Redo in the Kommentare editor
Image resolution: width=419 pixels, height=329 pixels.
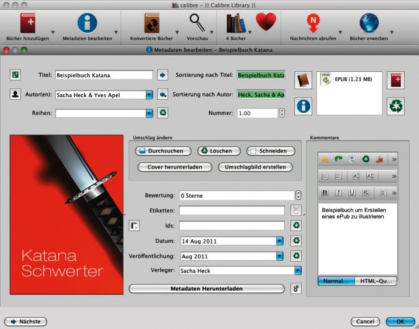point(338,159)
